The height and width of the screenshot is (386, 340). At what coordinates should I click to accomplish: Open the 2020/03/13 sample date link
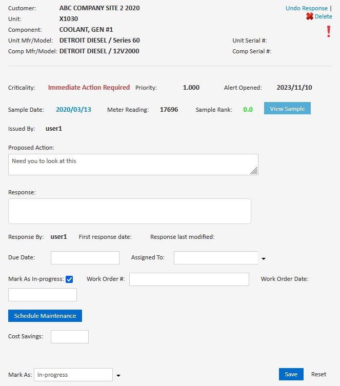[x=73, y=109]
